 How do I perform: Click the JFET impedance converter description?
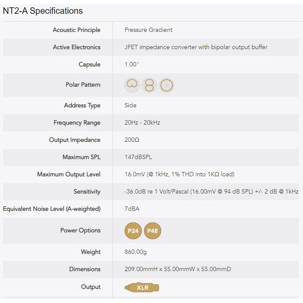coord(196,47)
